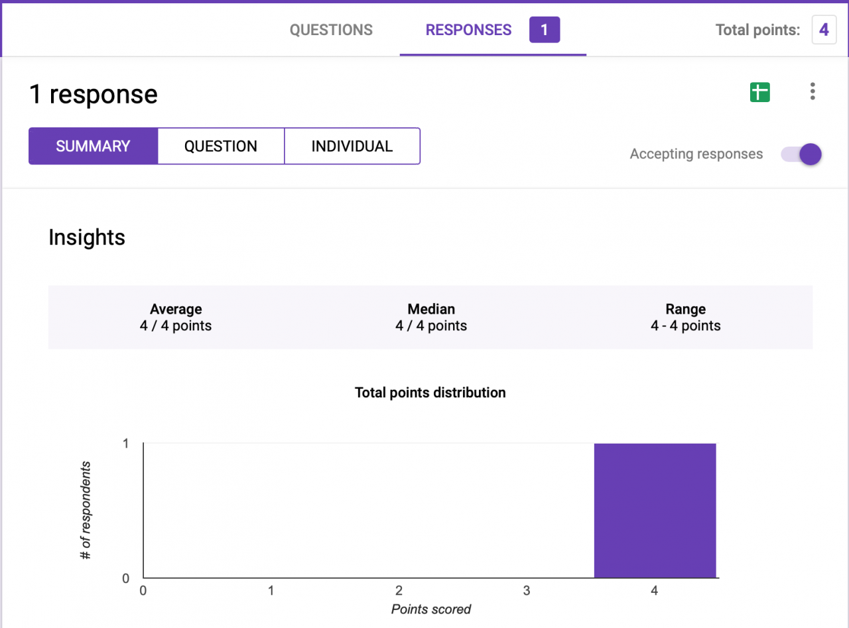Click the Total points distribution chart title
The width and height of the screenshot is (849, 628).
coord(430,393)
